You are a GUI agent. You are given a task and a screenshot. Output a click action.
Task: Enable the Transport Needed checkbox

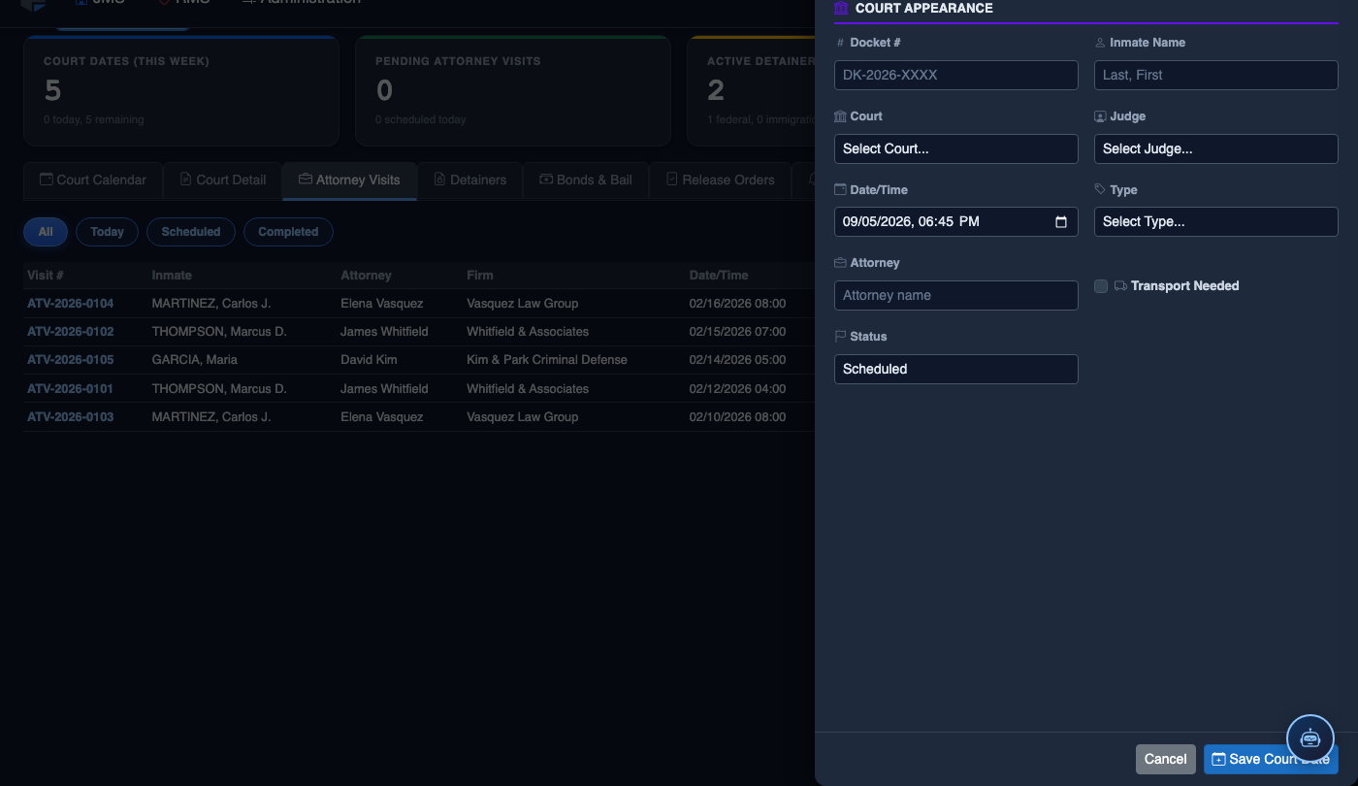(x=1101, y=286)
